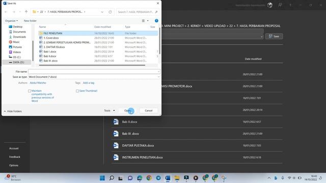
Task: Open the Help icon in Save As dialog
Action: [156, 21]
